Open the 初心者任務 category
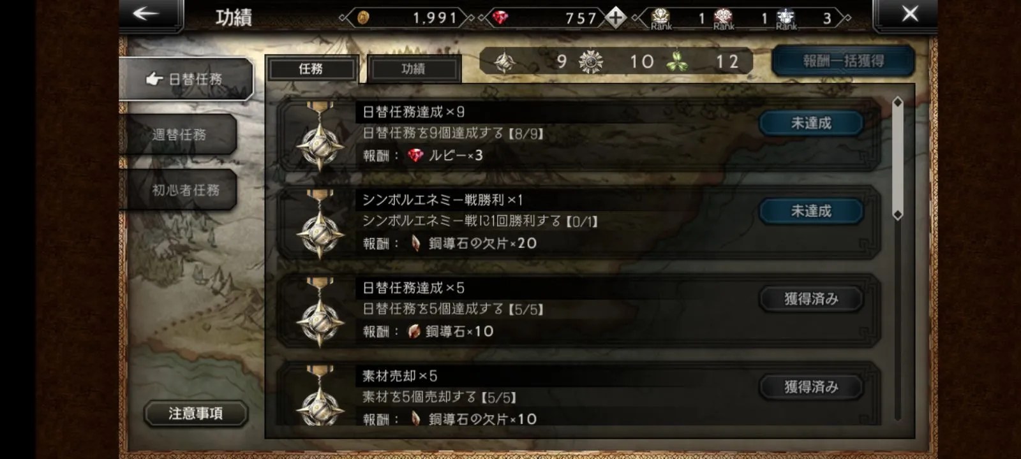This screenshot has width=1021, height=459. [185, 190]
